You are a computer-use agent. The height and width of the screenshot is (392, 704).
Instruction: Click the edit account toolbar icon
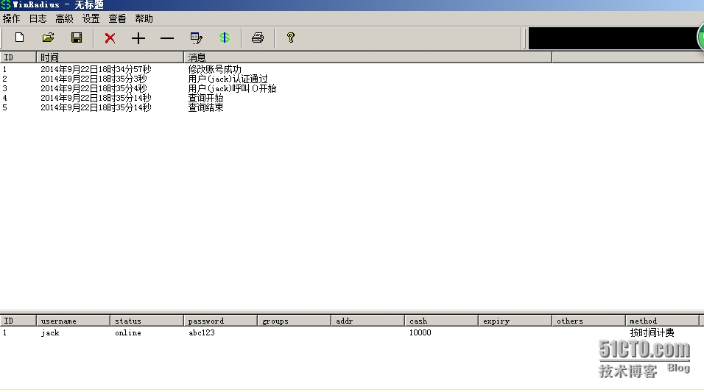pyautogui.click(x=196, y=38)
